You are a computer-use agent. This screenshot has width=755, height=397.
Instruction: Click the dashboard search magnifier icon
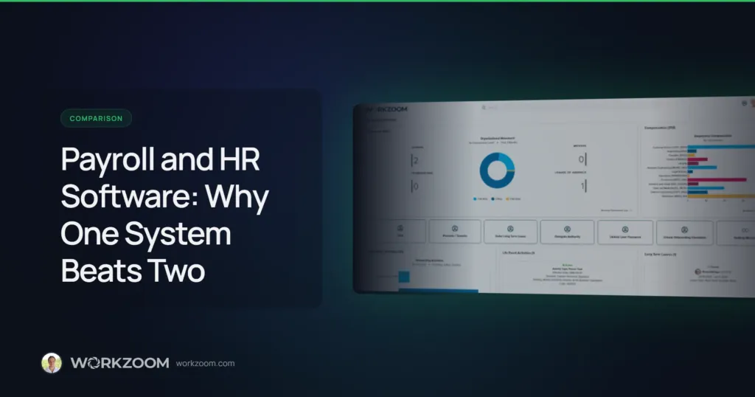pyautogui.click(x=484, y=108)
